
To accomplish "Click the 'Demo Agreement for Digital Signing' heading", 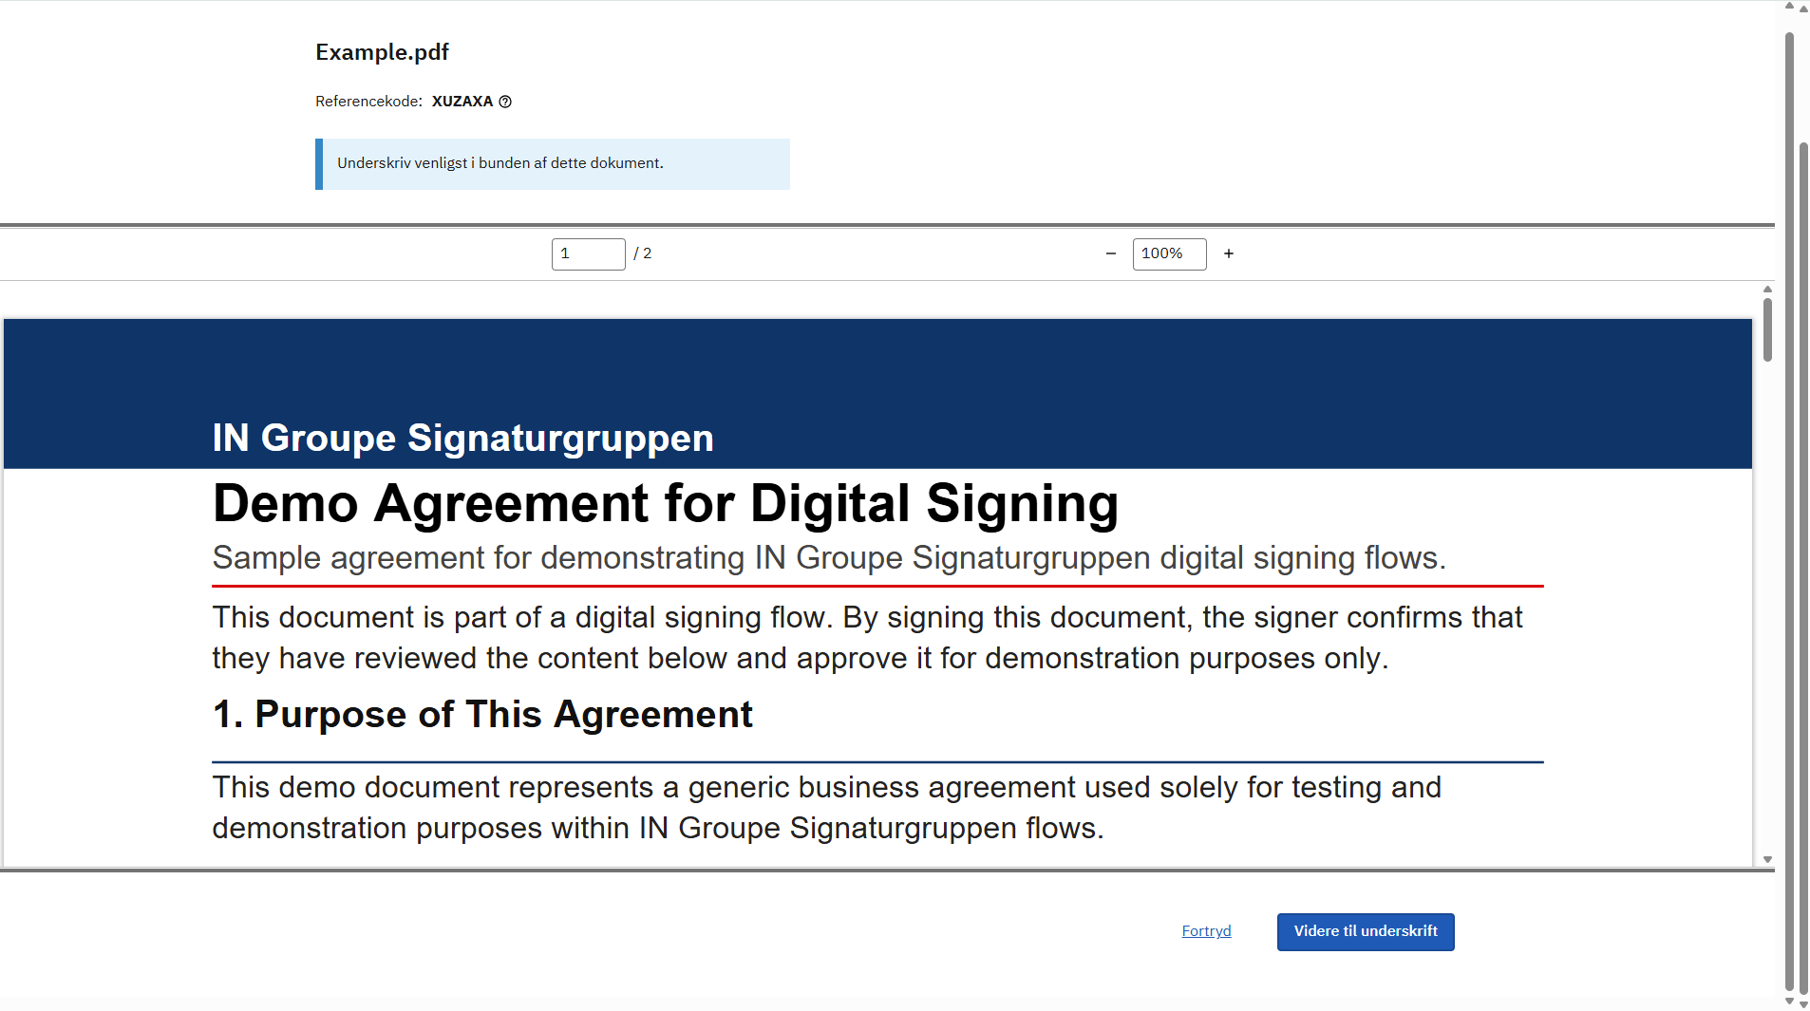I will [665, 502].
